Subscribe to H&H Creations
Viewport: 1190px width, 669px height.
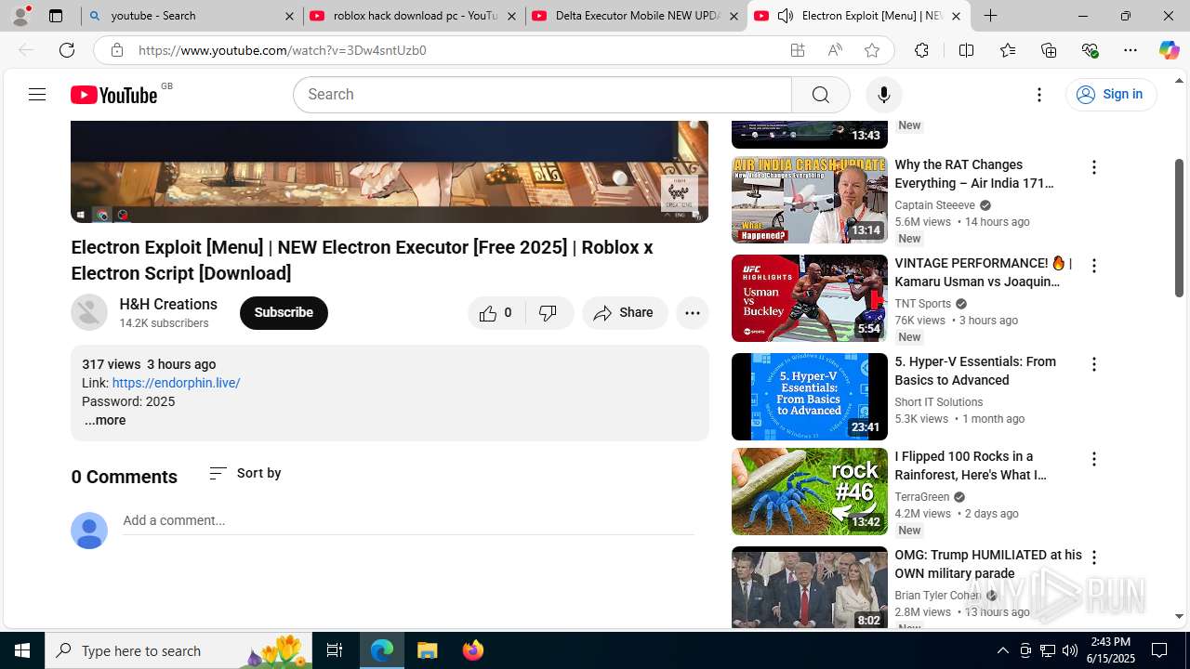pyautogui.click(x=284, y=313)
